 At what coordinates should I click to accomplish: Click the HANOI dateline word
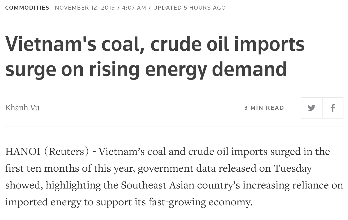click(x=23, y=152)
